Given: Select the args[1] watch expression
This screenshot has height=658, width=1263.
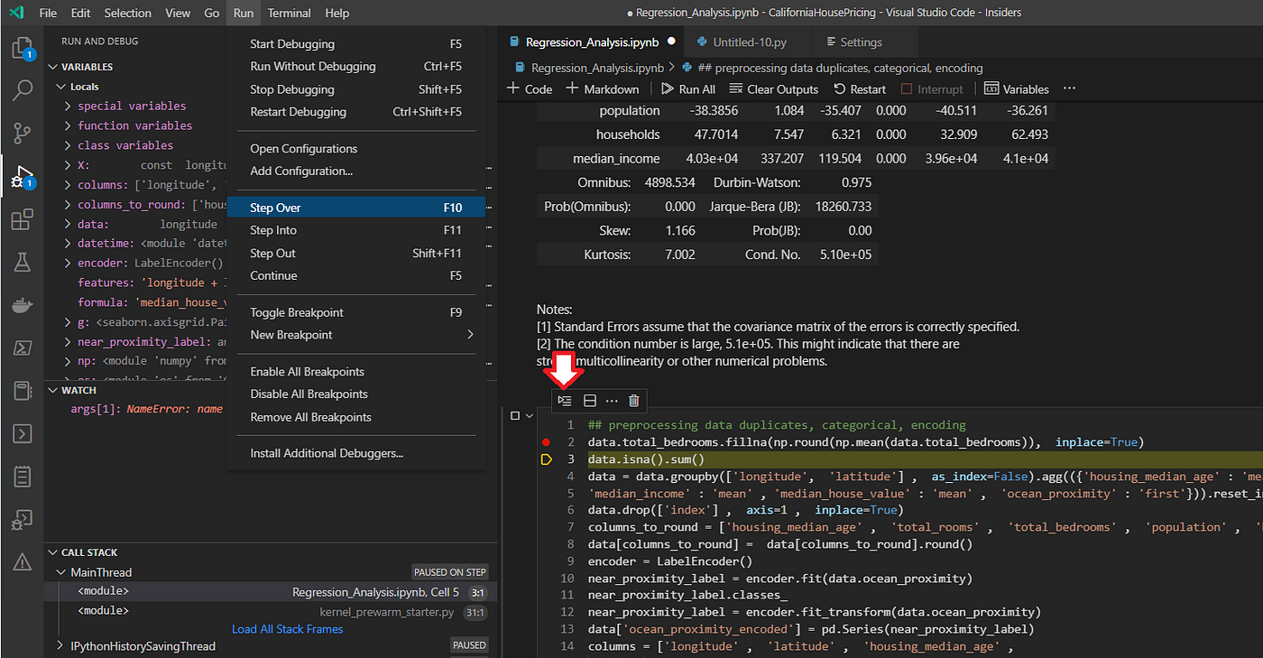Looking at the screenshot, I should pos(146,409).
